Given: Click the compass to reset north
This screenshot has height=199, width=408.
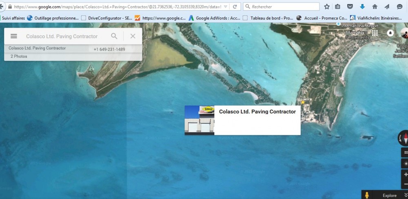Looking at the screenshot, I should tap(403, 138).
